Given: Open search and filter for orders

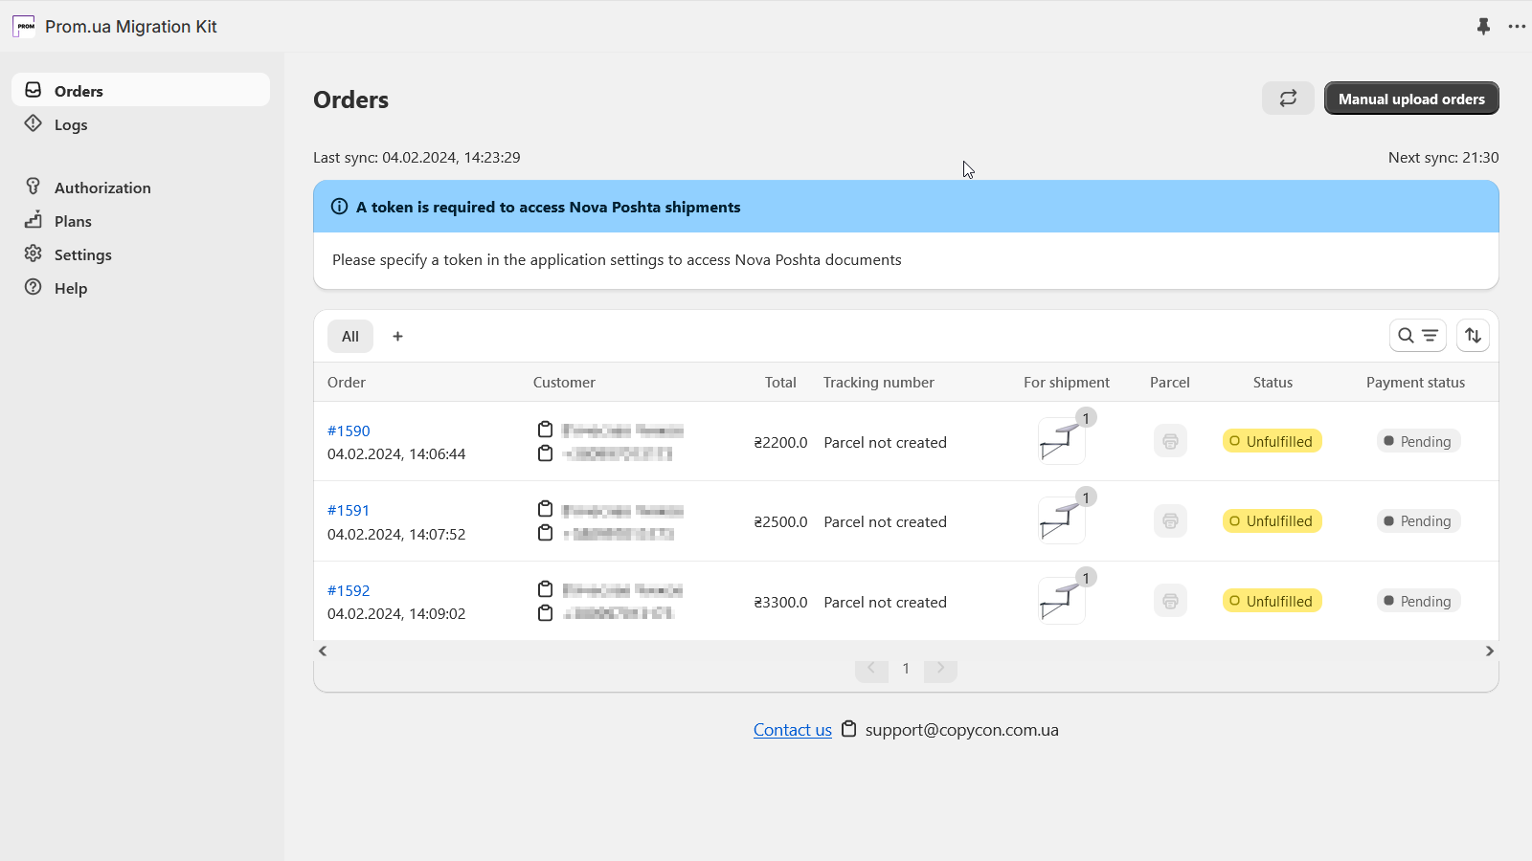Looking at the screenshot, I should click(1417, 336).
